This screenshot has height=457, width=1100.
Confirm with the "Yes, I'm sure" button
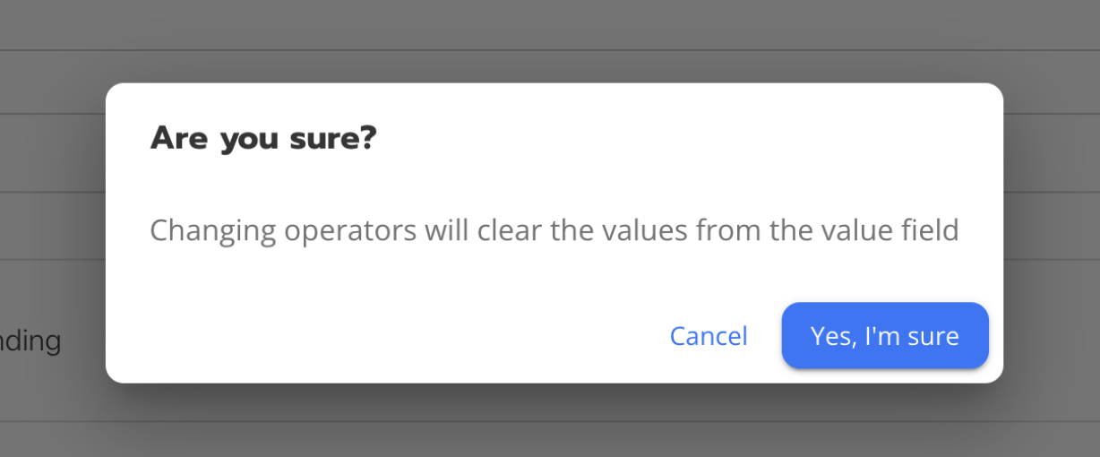pyautogui.click(x=885, y=336)
